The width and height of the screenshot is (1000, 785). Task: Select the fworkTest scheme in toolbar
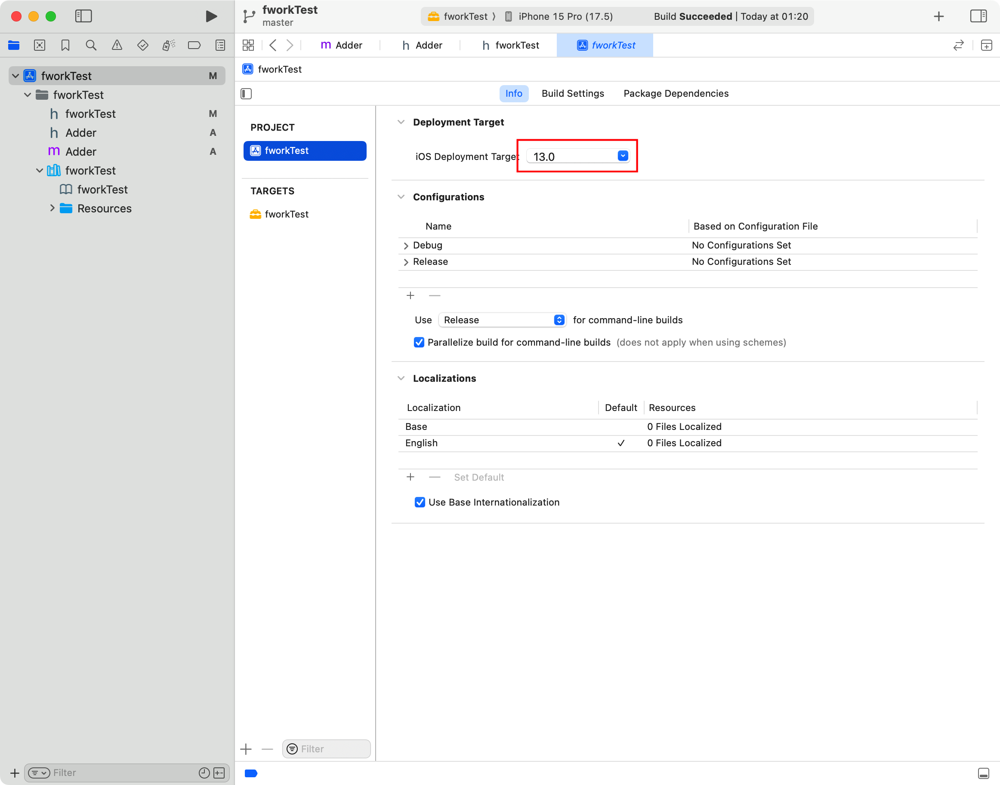(x=458, y=16)
